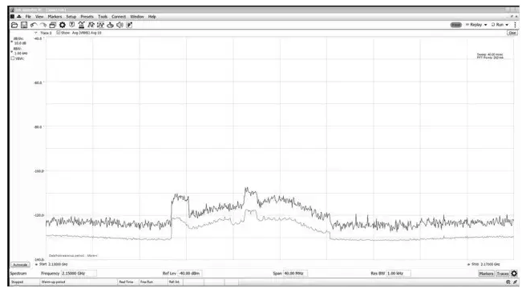Image resolution: width=526 pixels, height=292 pixels.
Task: Click the open file folder icon
Action: 14,25
